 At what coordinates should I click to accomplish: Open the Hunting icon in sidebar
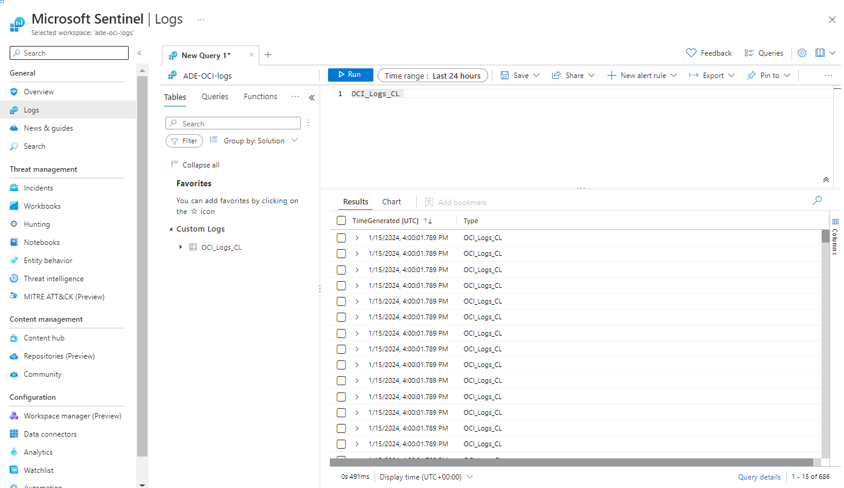14,224
